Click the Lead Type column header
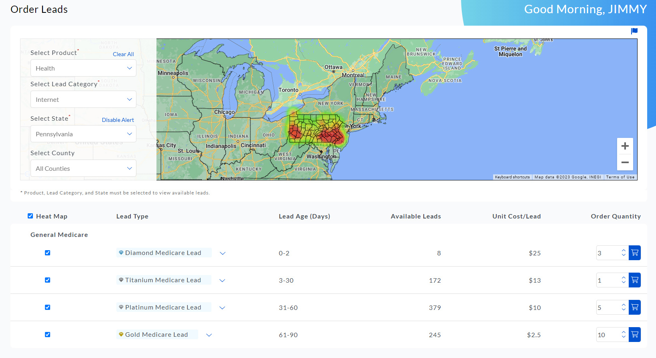Image resolution: width=656 pixels, height=358 pixels. coord(132,216)
